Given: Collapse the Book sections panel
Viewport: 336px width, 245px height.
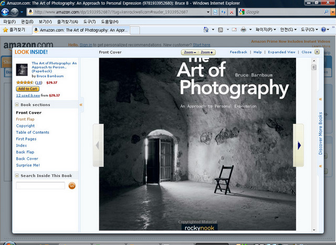Looking at the screenshot, I should (17, 105).
